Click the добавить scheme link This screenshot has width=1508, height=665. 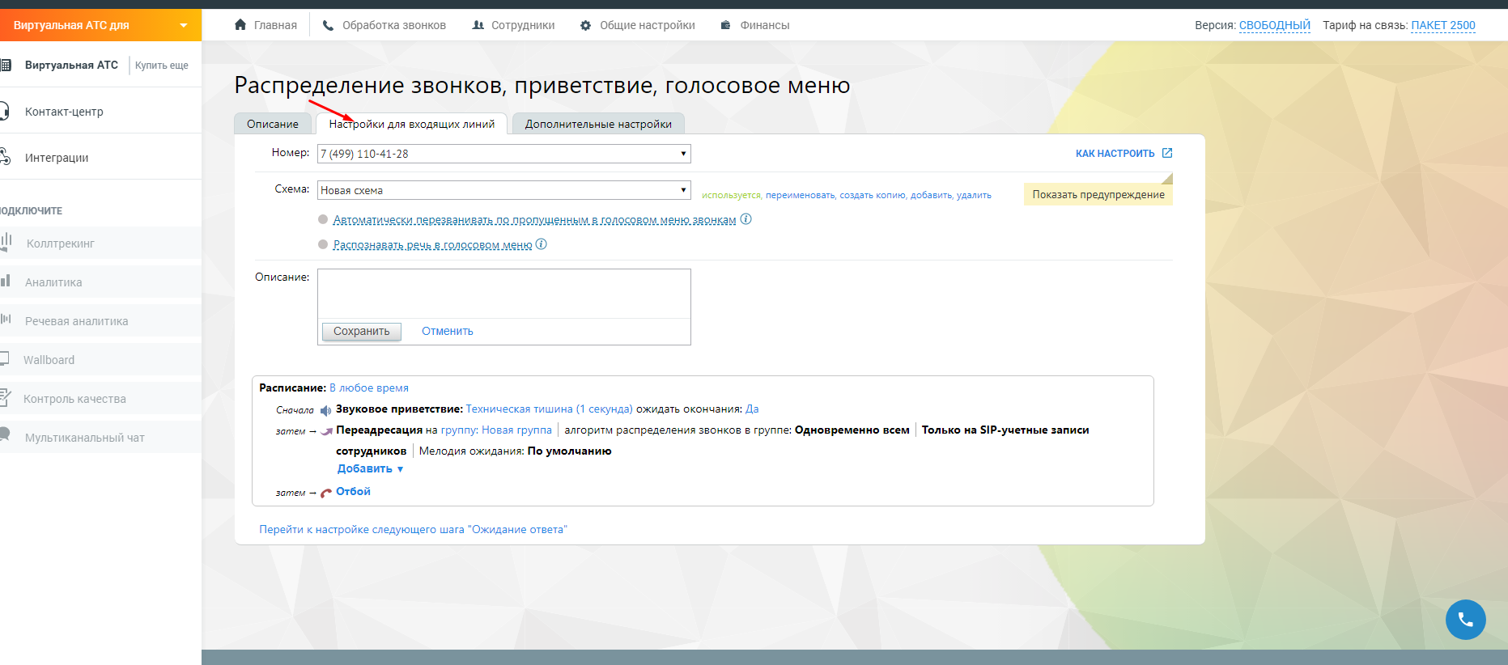click(931, 195)
